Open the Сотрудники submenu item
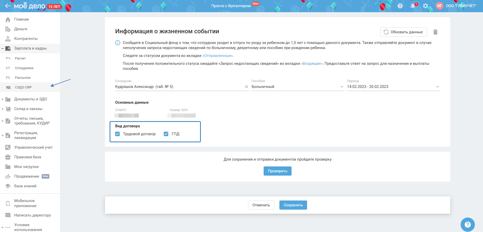This screenshot has width=483, height=232. (24, 68)
